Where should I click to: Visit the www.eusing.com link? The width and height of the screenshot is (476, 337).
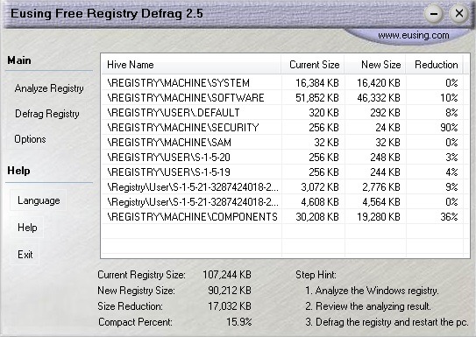(x=414, y=35)
